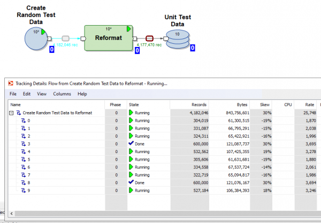Image resolution: width=321 pixels, height=223 pixels.
Task: Click the red-outlined flow watcher after Reformat
Action: click(x=149, y=38)
